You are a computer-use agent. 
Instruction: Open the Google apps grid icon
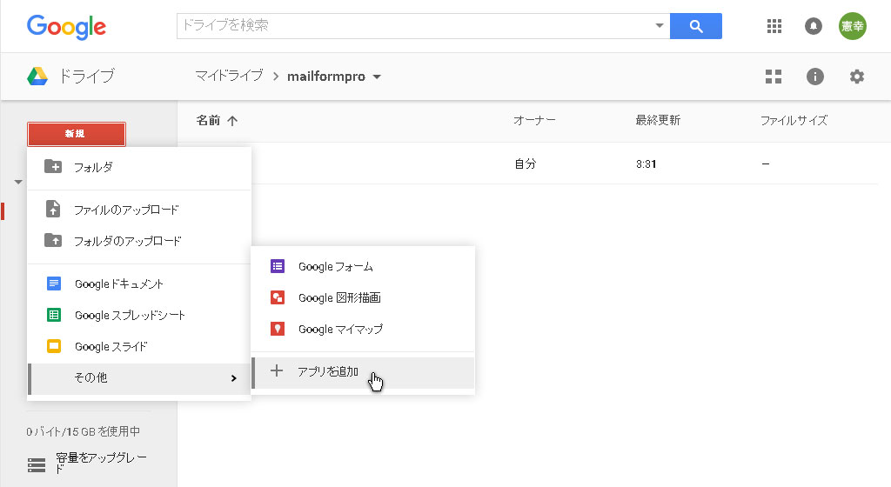(x=774, y=26)
